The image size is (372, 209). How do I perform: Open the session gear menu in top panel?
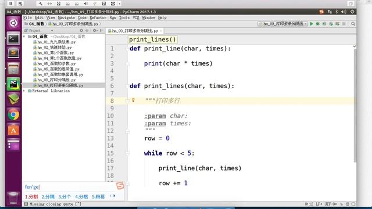coord(352,12)
